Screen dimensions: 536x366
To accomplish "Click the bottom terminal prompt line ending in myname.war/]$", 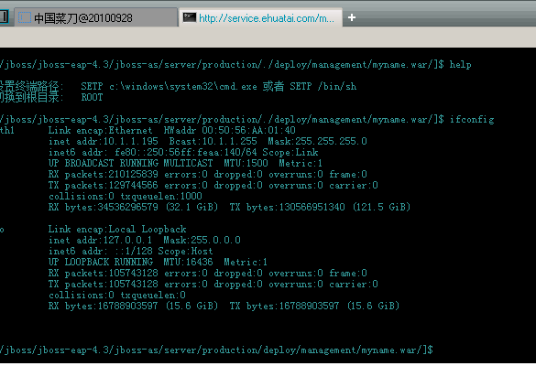I will click(x=216, y=350).
